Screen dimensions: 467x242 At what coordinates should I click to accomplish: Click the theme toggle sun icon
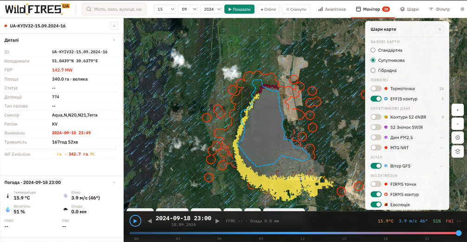pos(462,9)
